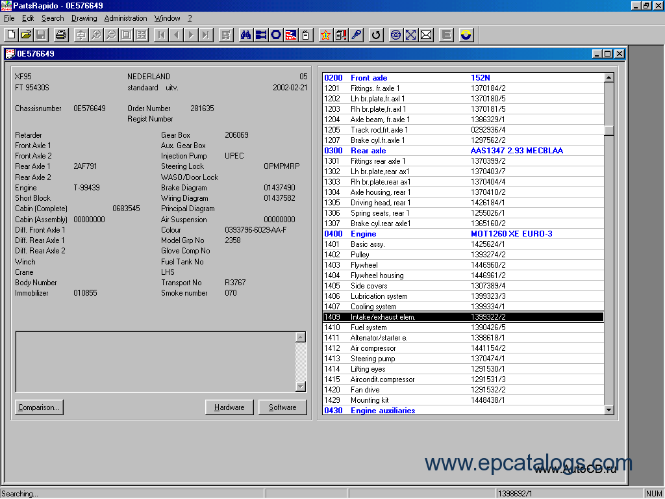
Task: Select row 1204 Axle beam, fr.axle 1
Action: 463,120
